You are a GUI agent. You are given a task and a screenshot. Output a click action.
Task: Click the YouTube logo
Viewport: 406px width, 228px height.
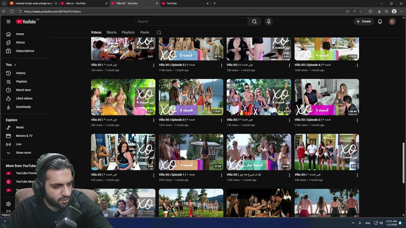(26, 22)
